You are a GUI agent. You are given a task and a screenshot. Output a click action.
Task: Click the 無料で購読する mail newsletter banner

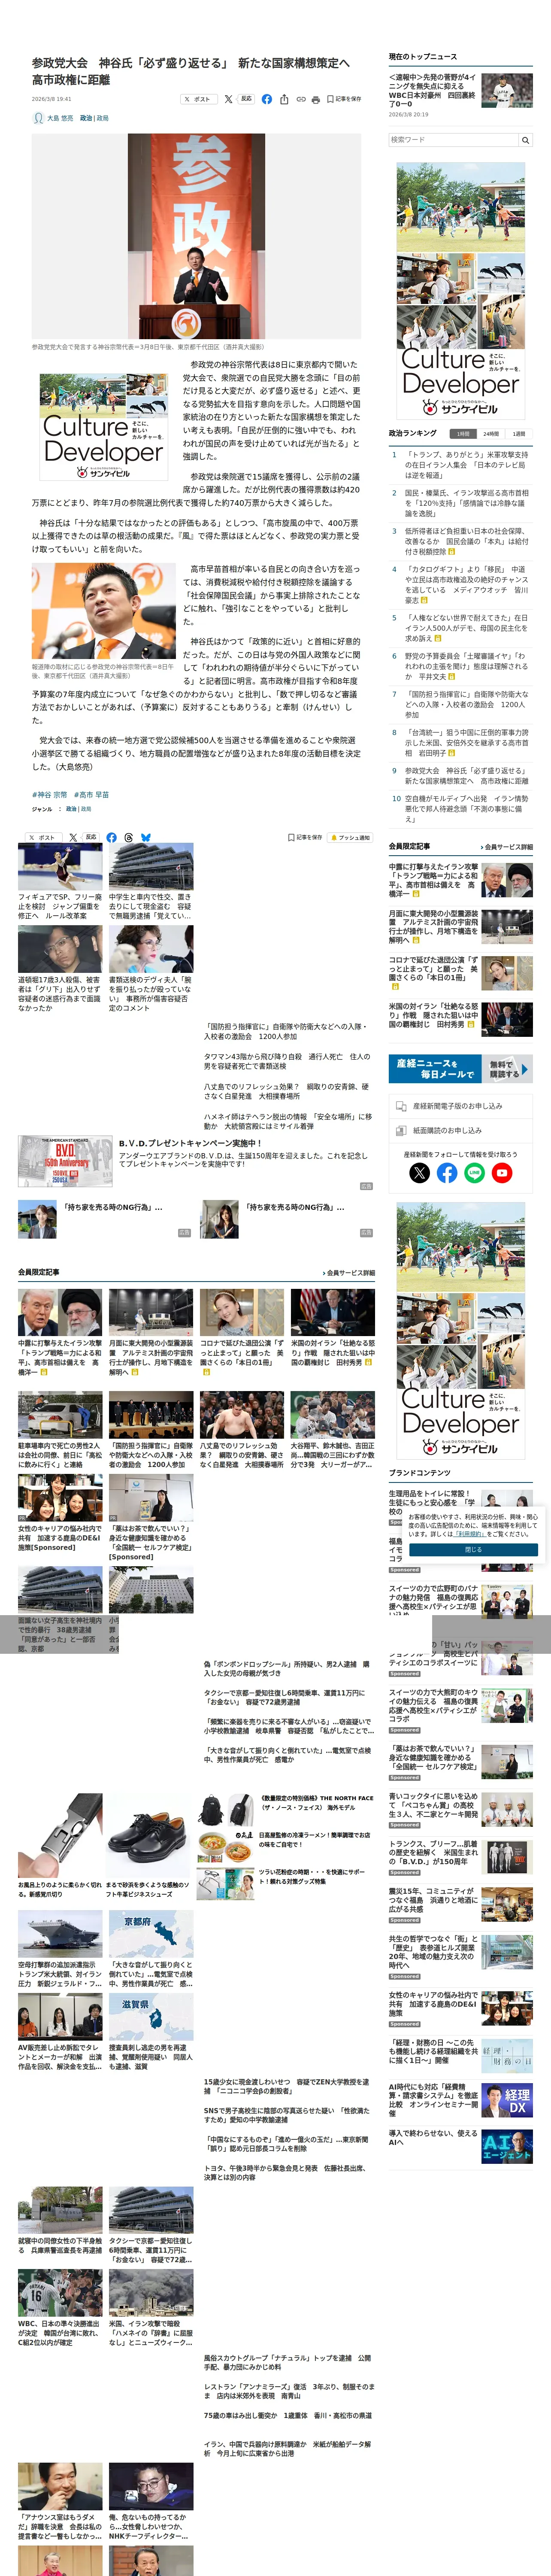(x=460, y=1069)
